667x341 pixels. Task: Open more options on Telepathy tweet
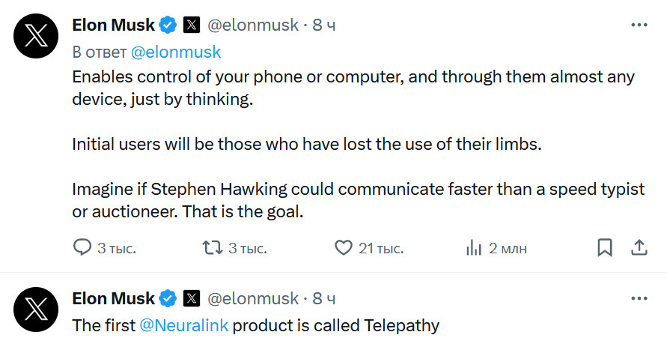coord(639,298)
